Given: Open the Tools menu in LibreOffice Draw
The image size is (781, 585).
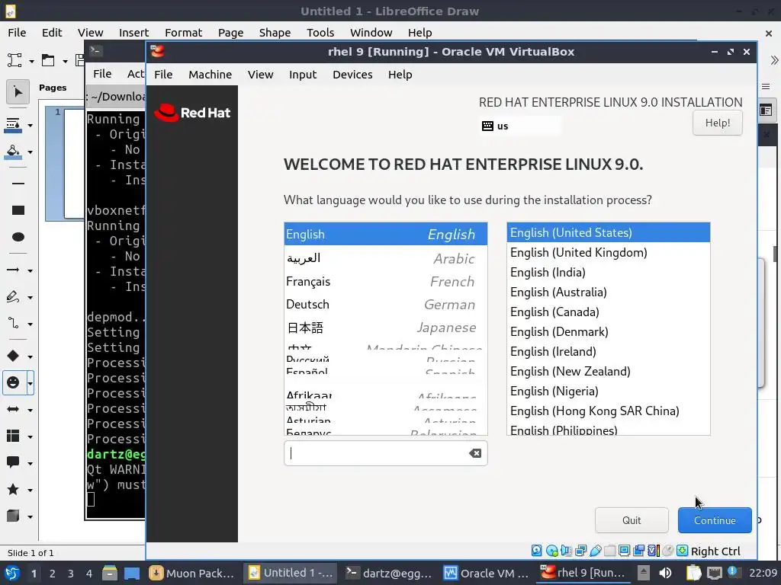Looking at the screenshot, I should coord(320,33).
